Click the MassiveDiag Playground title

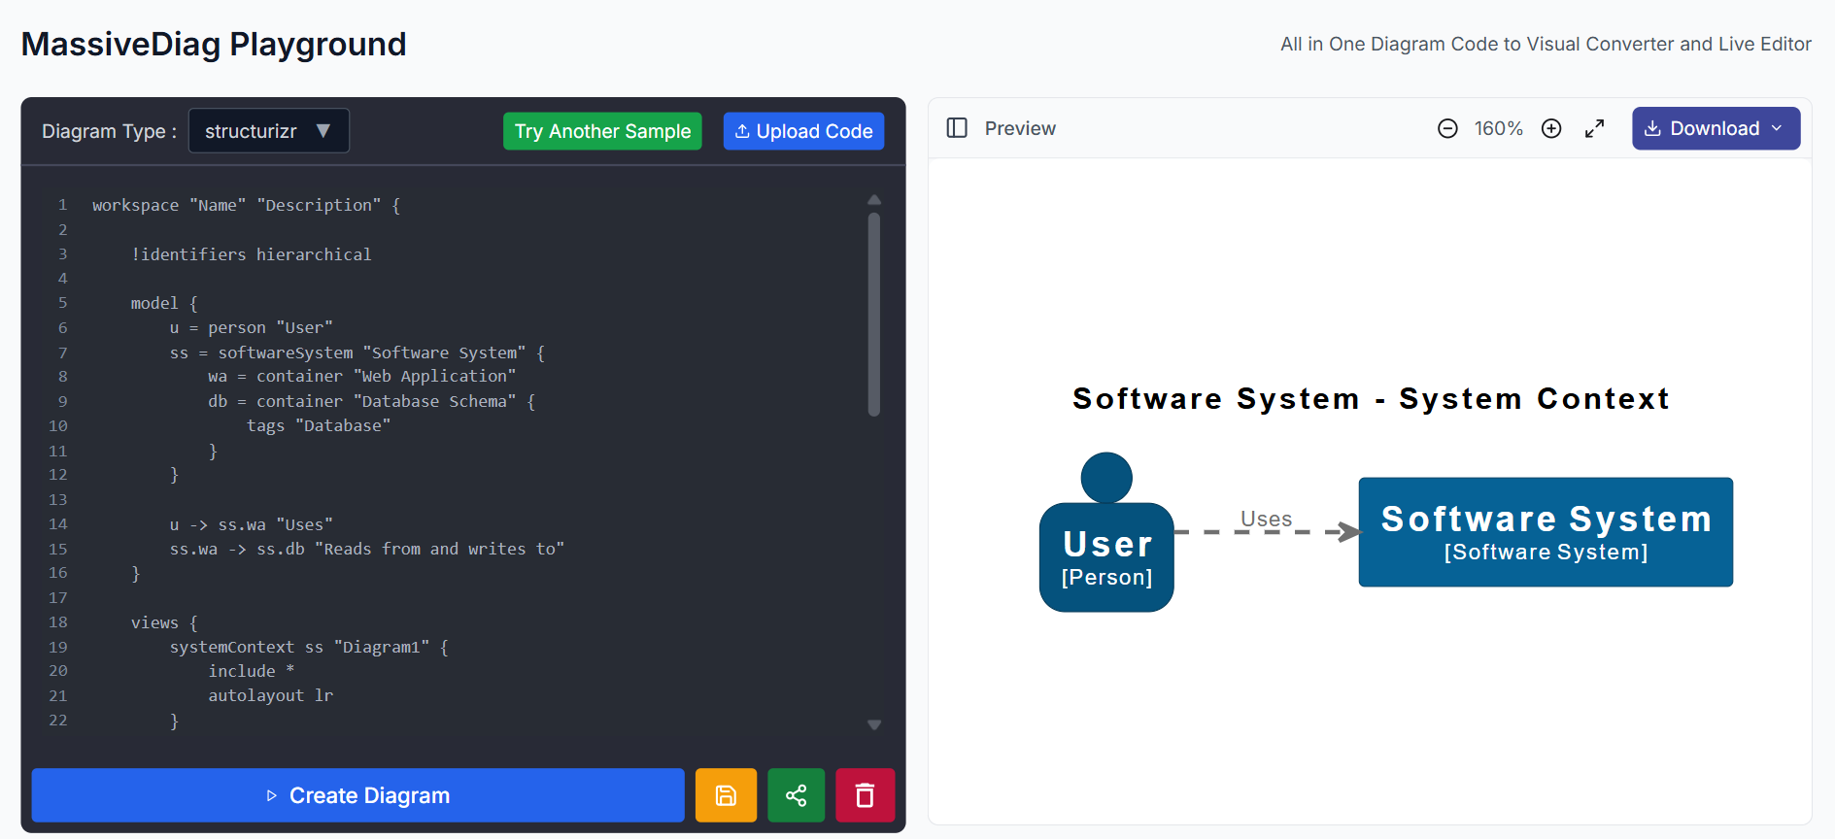click(x=214, y=45)
